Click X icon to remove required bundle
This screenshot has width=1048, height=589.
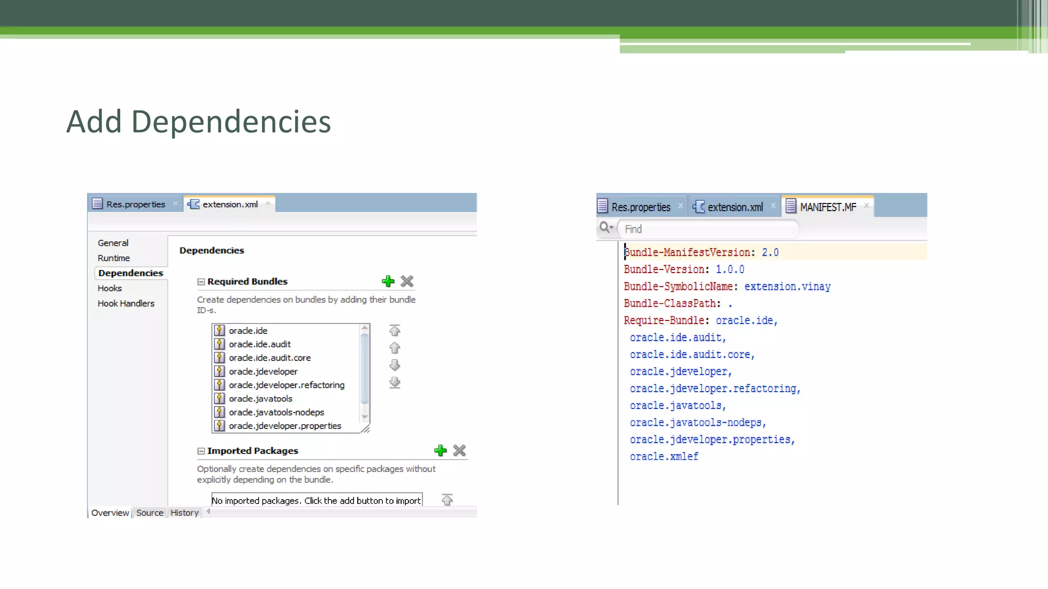(x=407, y=281)
